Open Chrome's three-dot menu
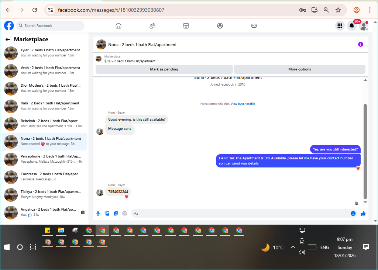The width and height of the screenshot is (378, 270). [370, 10]
